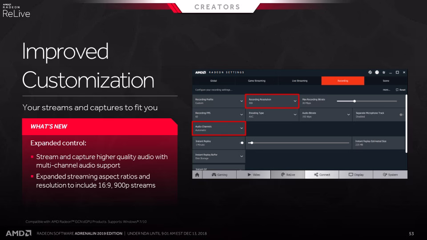
Task: Expand the Instant Replay Buffer dropdown
Action: tap(219, 156)
